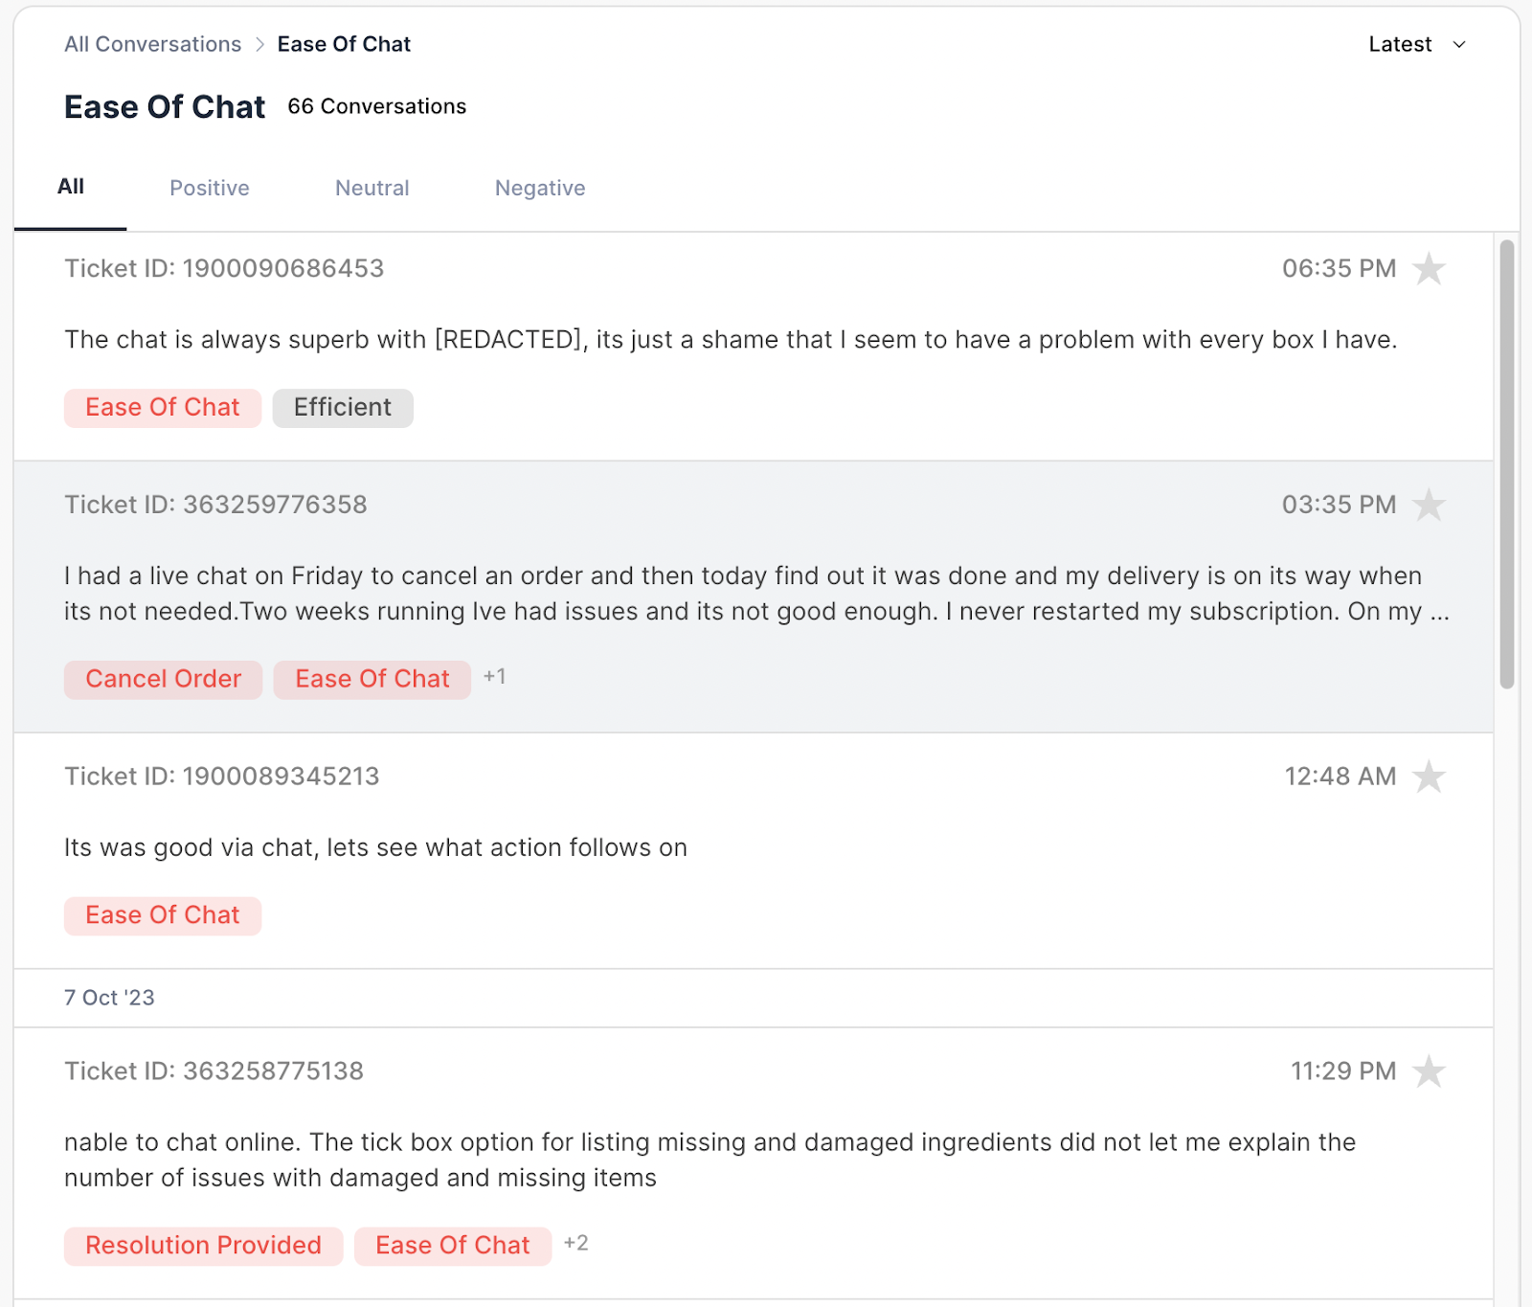Expand the +1 hidden tag on cancel order feedback
This screenshot has width=1532, height=1307.
pyautogui.click(x=495, y=677)
